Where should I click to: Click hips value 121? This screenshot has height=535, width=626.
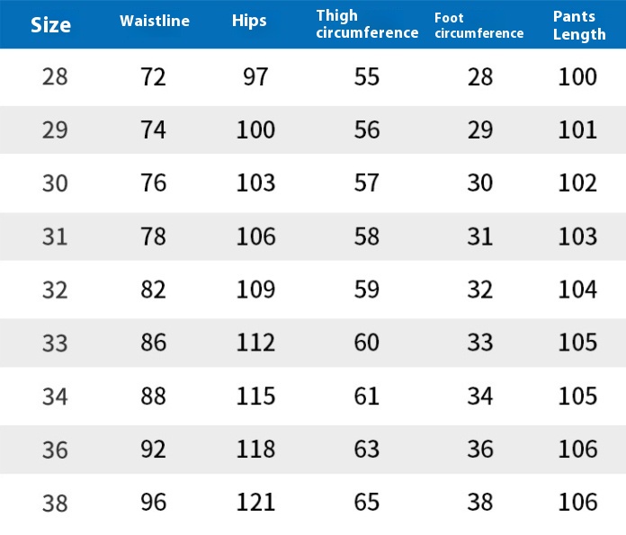pos(255,502)
